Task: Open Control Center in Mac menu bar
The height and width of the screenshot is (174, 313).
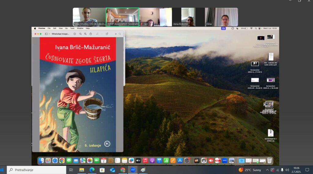Action: point(260,28)
